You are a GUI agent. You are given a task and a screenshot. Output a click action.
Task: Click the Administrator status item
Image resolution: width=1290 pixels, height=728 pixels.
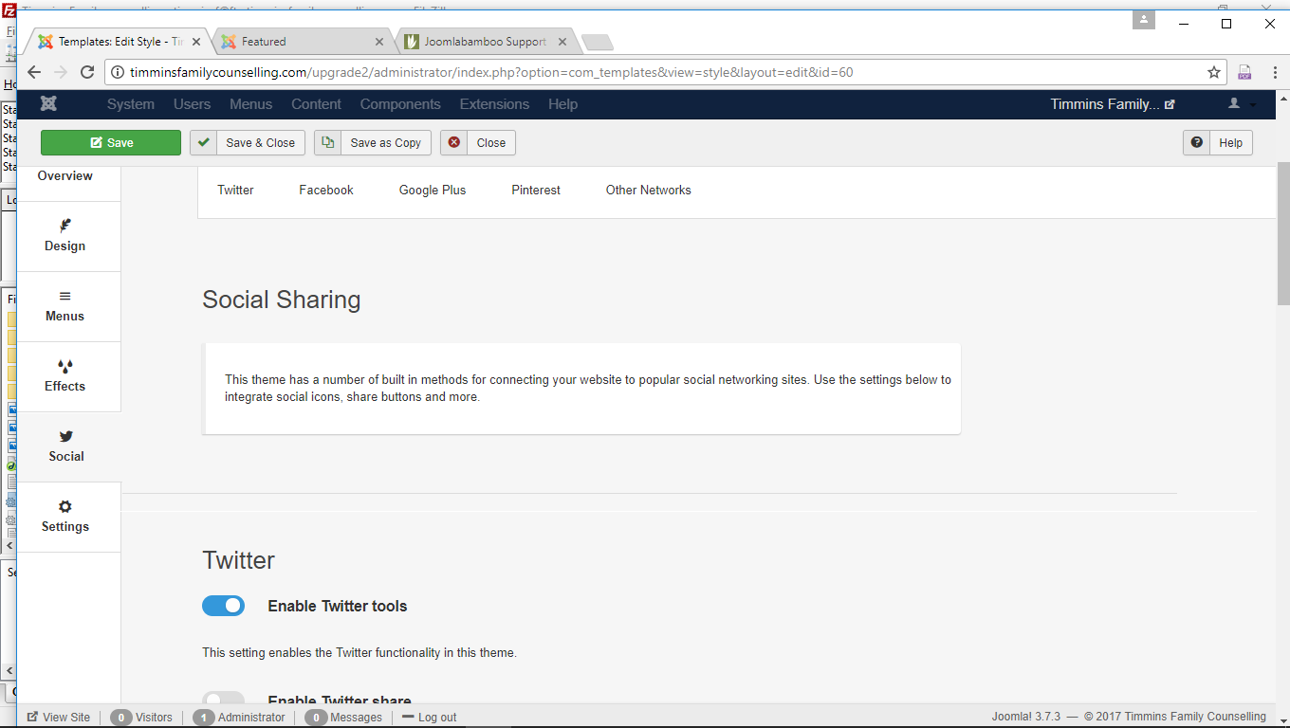[240, 718]
